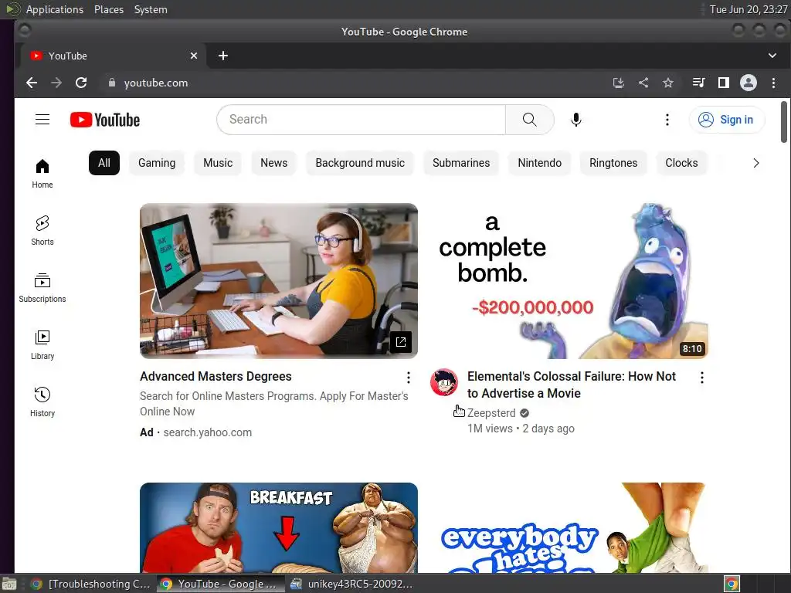Toggle Chrome side panel icon
The height and width of the screenshot is (593, 791).
[x=723, y=83]
